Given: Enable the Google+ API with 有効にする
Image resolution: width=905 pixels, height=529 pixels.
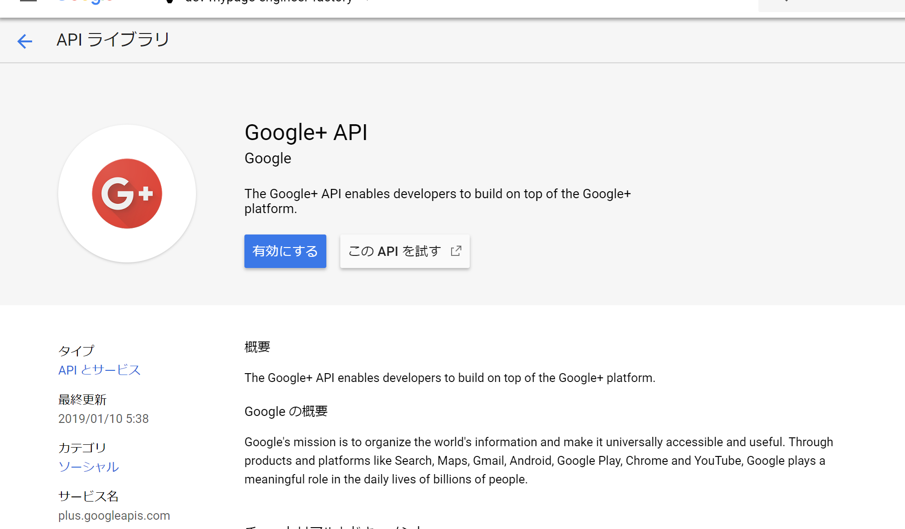Looking at the screenshot, I should (285, 251).
